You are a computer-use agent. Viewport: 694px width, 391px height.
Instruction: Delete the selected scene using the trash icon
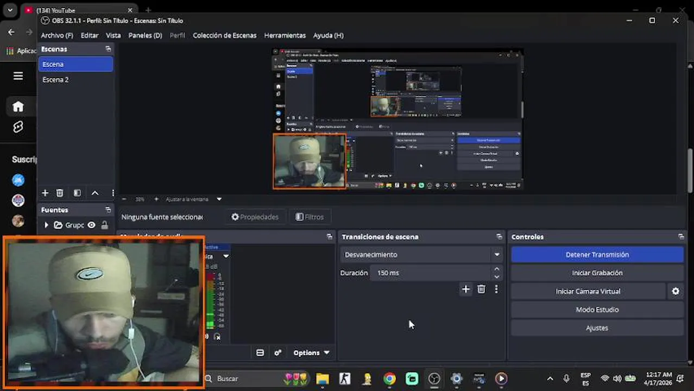[x=60, y=193]
